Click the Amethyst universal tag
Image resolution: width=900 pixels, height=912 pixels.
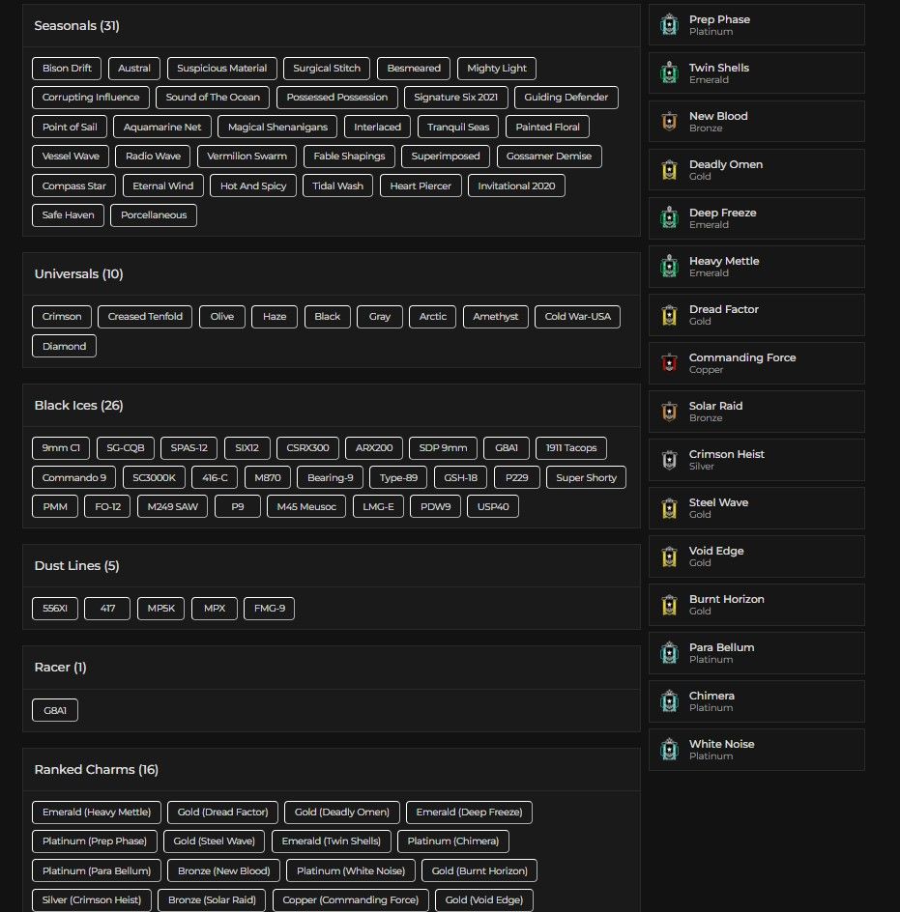(495, 317)
